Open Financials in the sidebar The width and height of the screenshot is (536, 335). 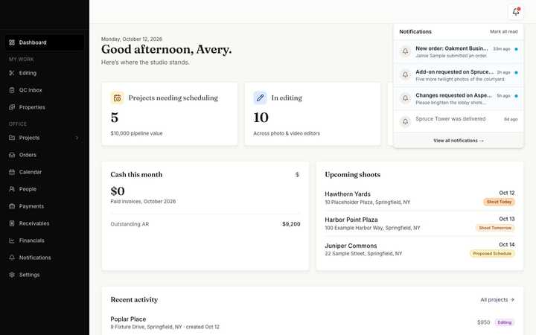45,240
